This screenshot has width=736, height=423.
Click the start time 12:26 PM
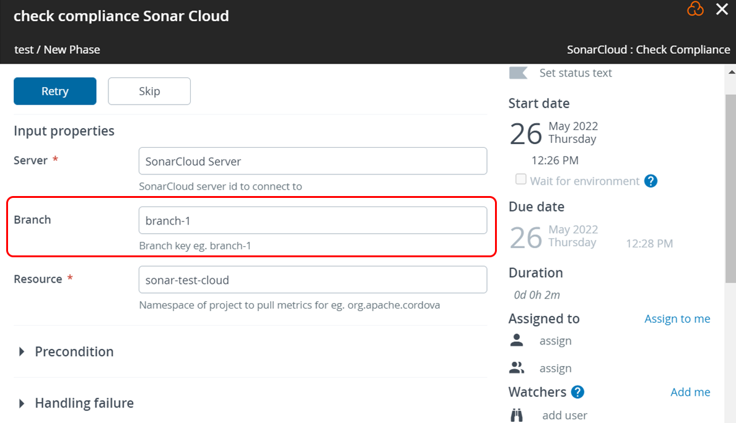pos(555,161)
